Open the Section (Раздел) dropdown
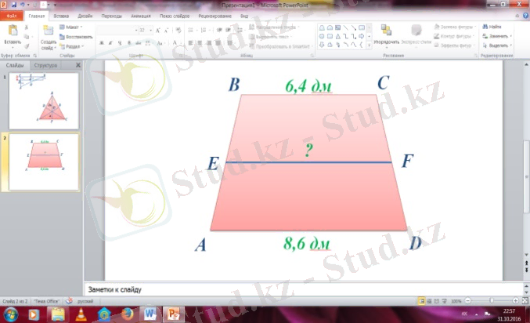This screenshot has height=323, width=530. click(x=71, y=45)
